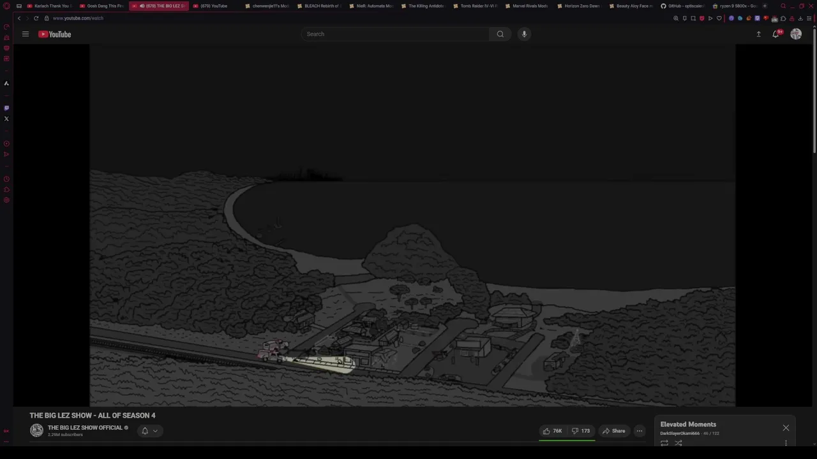The width and height of the screenshot is (817, 459).
Task: Close the Elevated Moments playlist panel
Action: click(x=786, y=428)
